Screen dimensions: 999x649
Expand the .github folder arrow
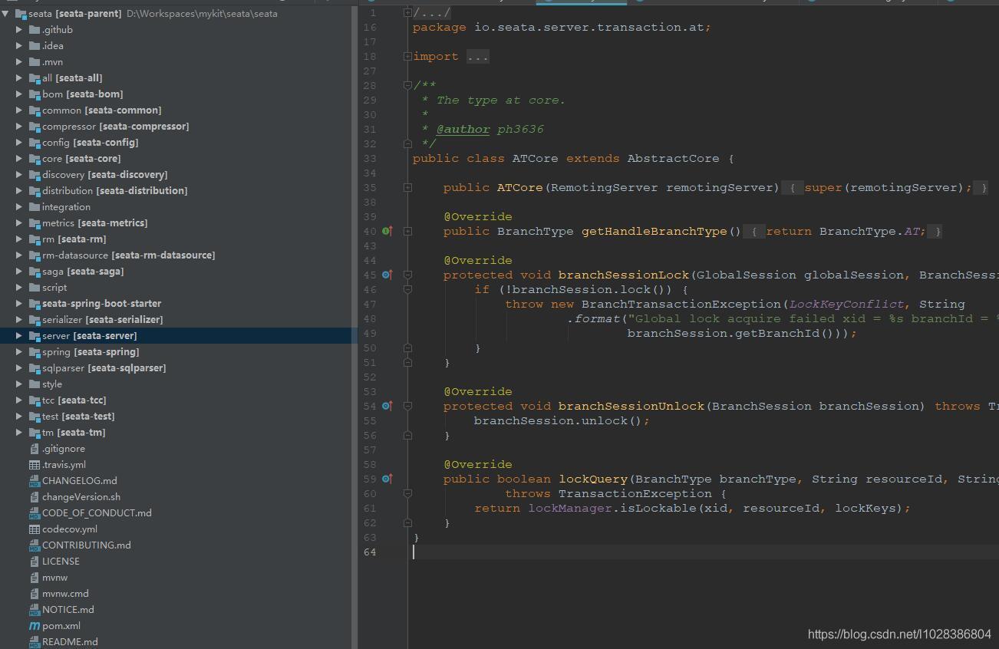(20, 29)
